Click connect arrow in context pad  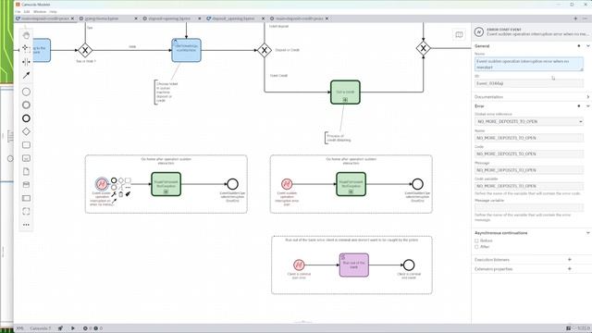114,202
